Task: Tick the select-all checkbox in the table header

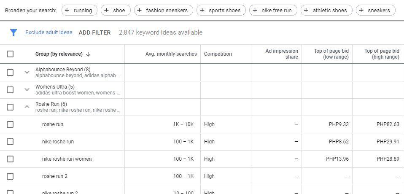Action: click(10, 54)
